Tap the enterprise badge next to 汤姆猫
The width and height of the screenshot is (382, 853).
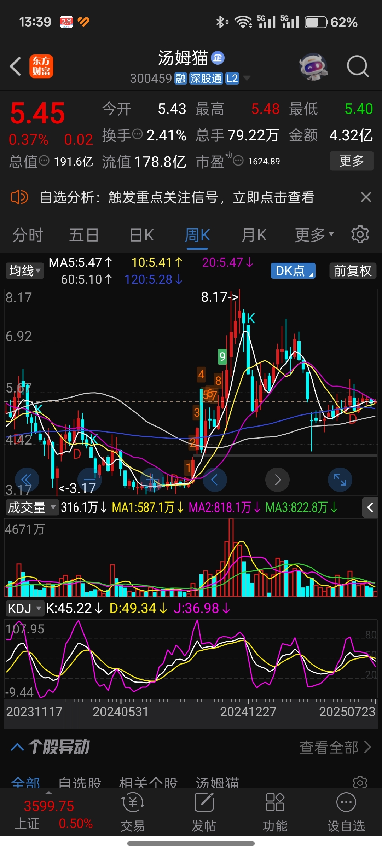pos(218,58)
